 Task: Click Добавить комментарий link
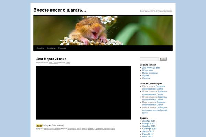pyautogui.click(x=105, y=129)
